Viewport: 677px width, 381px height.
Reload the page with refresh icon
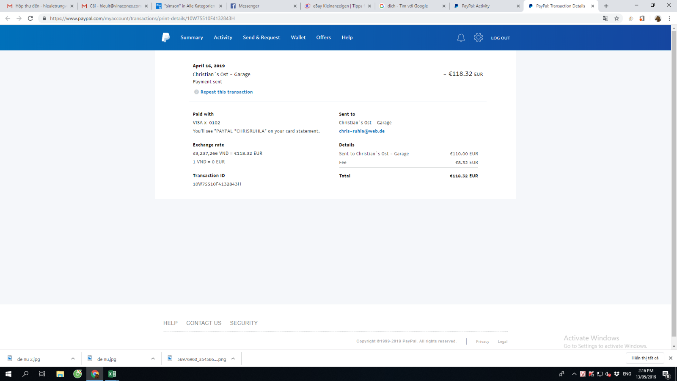(30, 18)
